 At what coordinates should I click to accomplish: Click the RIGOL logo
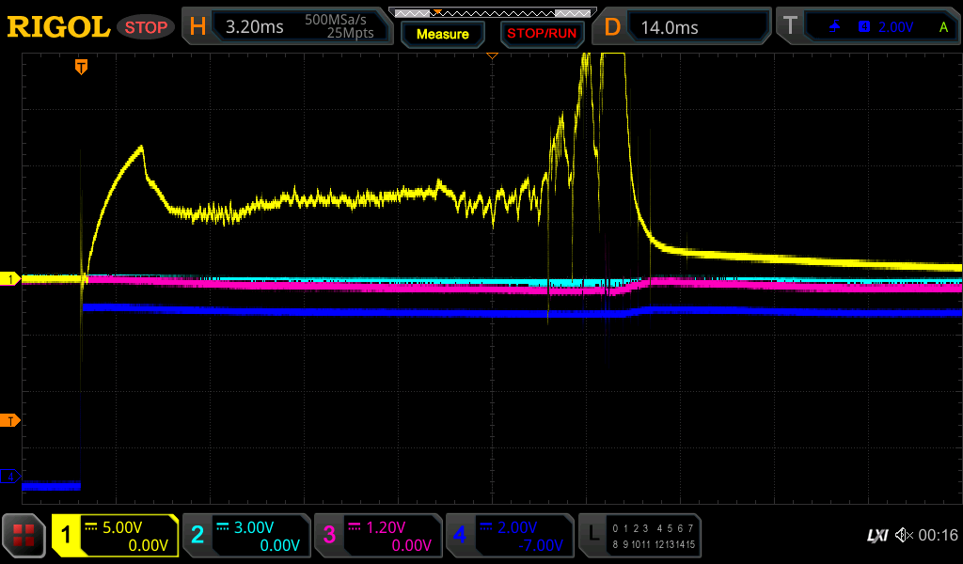tap(58, 27)
